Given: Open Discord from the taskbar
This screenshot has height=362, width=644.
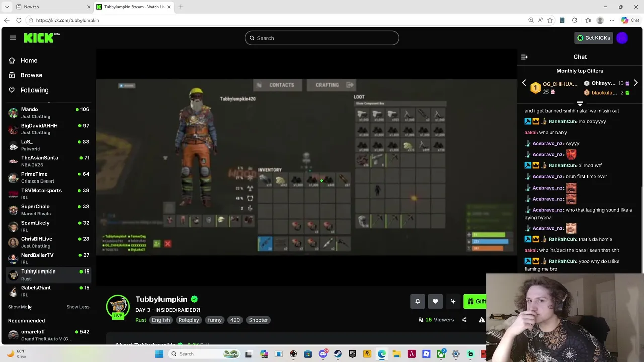Looking at the screenshot, I should point(323,354).
